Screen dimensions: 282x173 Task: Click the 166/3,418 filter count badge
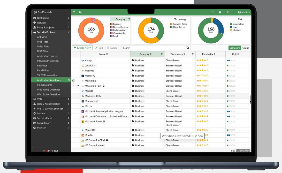point(243,151)
